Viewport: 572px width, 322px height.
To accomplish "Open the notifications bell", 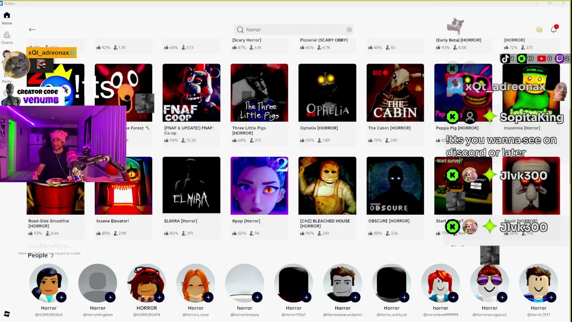I will pos(554,29).
